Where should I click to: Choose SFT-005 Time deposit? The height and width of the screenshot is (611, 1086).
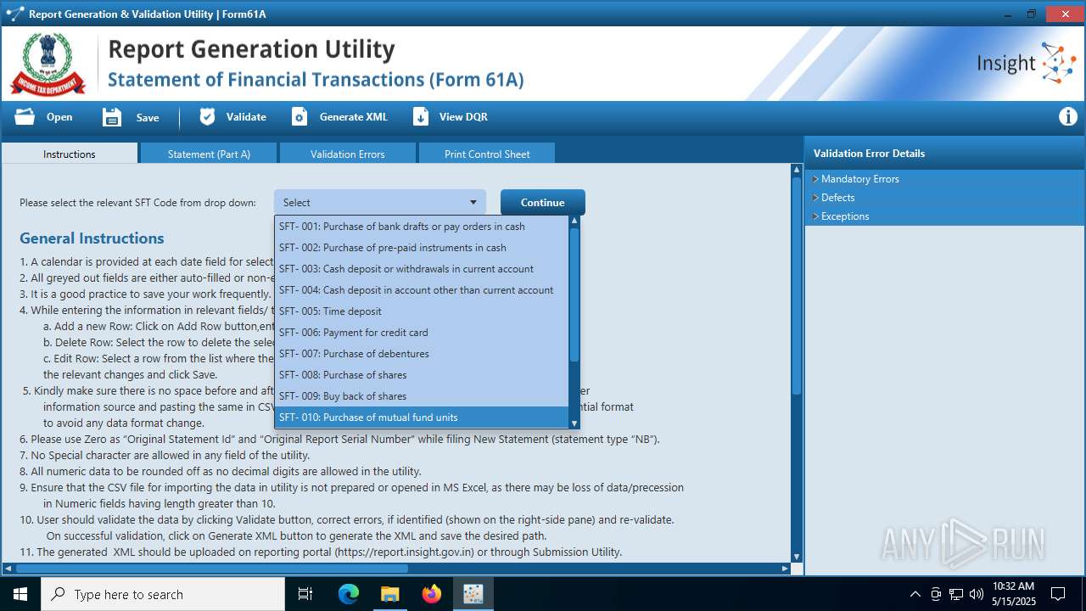pos(422,311)
